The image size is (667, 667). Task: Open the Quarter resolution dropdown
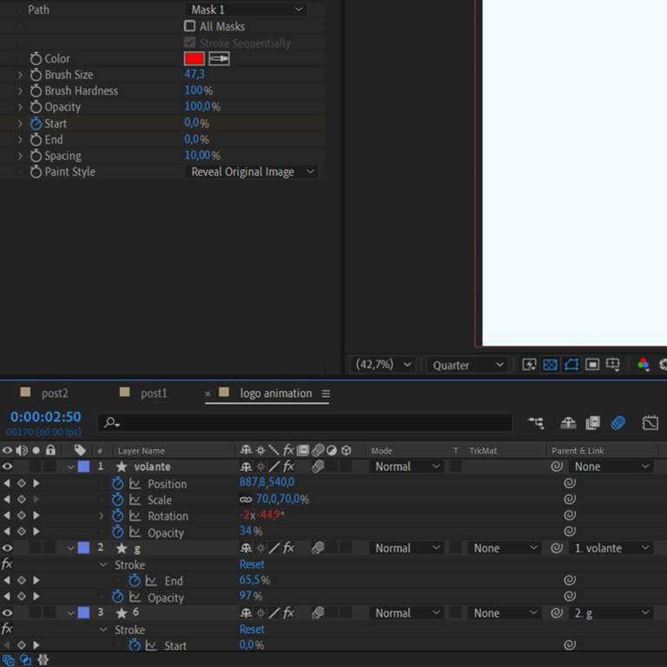point(468,365)
